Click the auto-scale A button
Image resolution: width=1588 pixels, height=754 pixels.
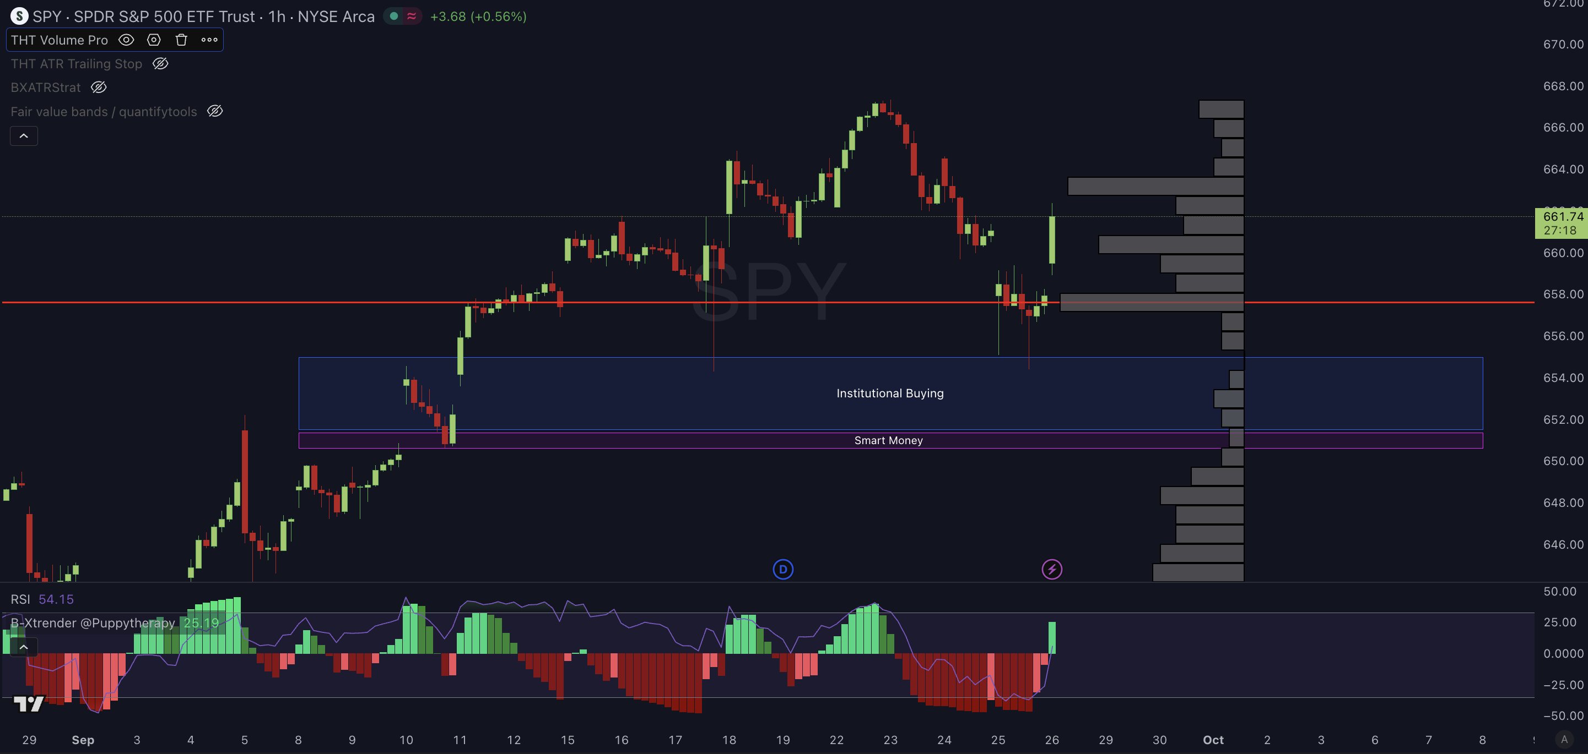[x=1564, y=739]
